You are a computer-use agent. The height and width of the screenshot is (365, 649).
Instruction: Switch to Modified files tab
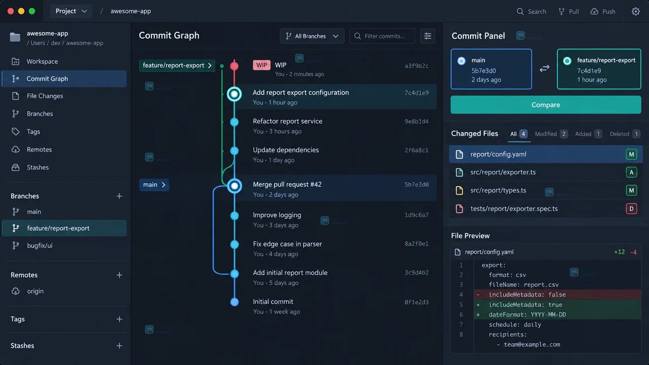[551, 134]
